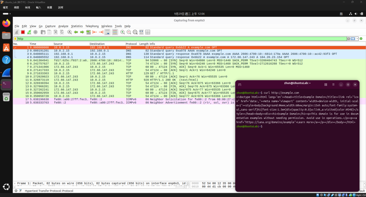Open the clock and calendar panel
This screenshot has height=197, width=366.
189,14
